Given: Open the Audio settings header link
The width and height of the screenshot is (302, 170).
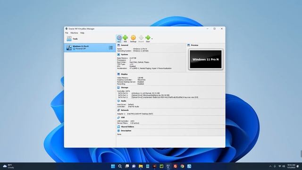Looking at the screenshot, I should click(x=124, y=101).
